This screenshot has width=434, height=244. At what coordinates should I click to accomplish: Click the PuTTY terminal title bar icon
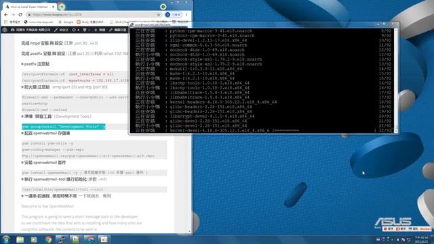(132, 25)
